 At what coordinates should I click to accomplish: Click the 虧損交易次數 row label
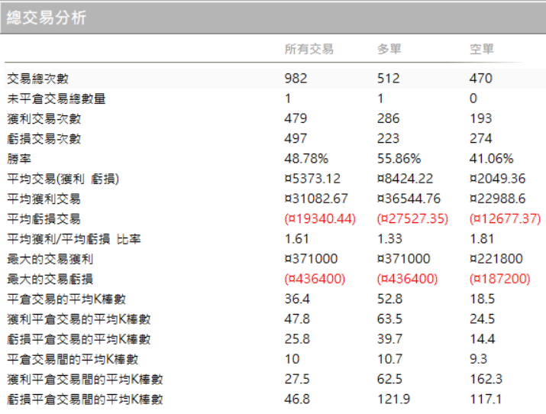44,139
